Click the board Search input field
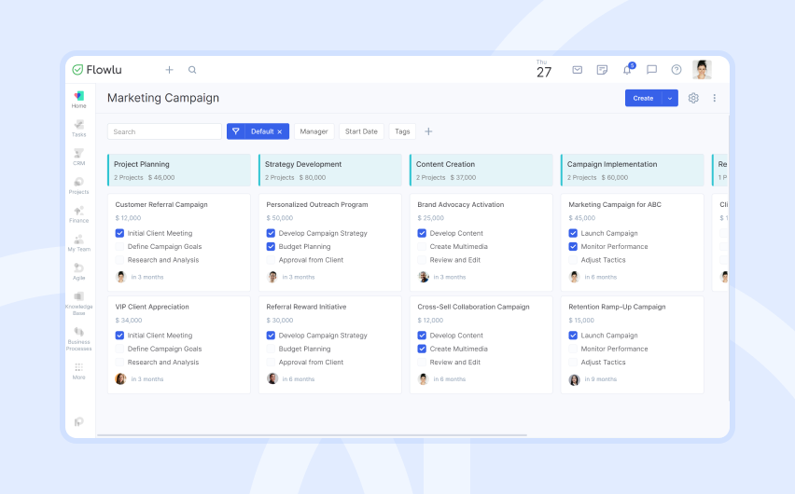 click(164, 131)
